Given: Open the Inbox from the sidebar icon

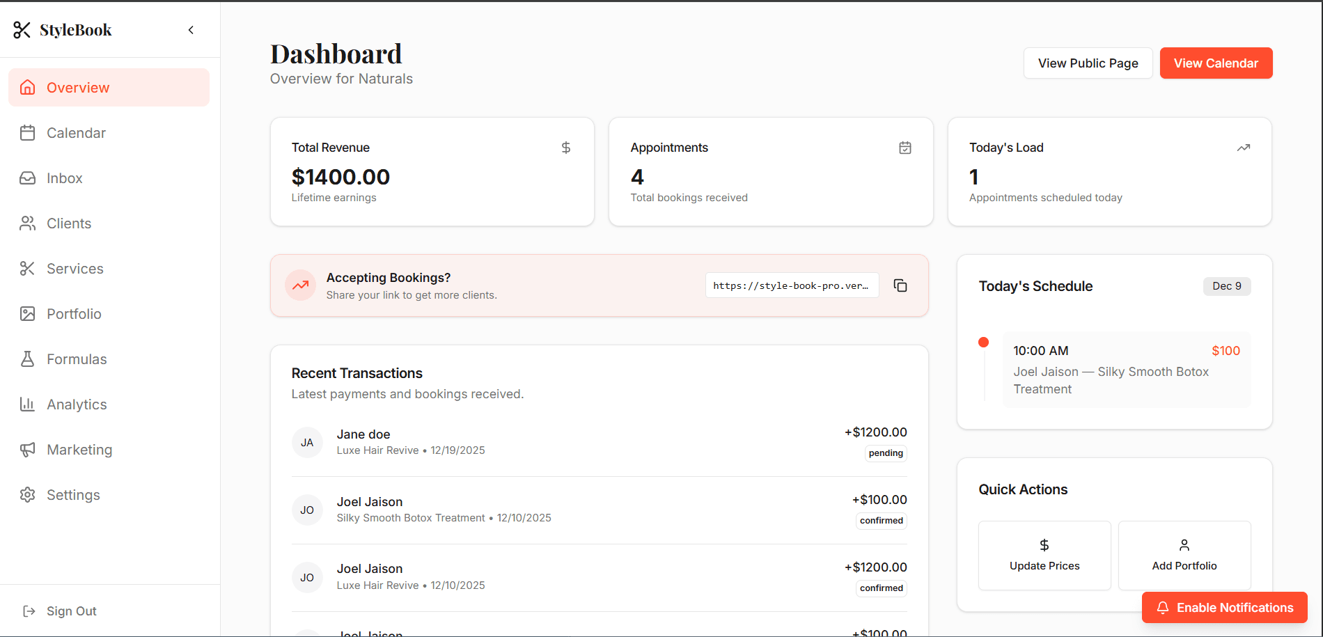Looking at the screenshot, I should [28, 178].
